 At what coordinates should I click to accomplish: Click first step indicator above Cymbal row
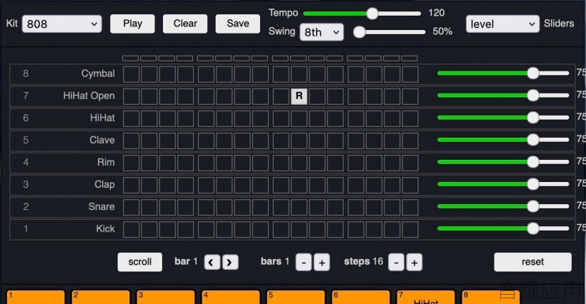[131, 59]
